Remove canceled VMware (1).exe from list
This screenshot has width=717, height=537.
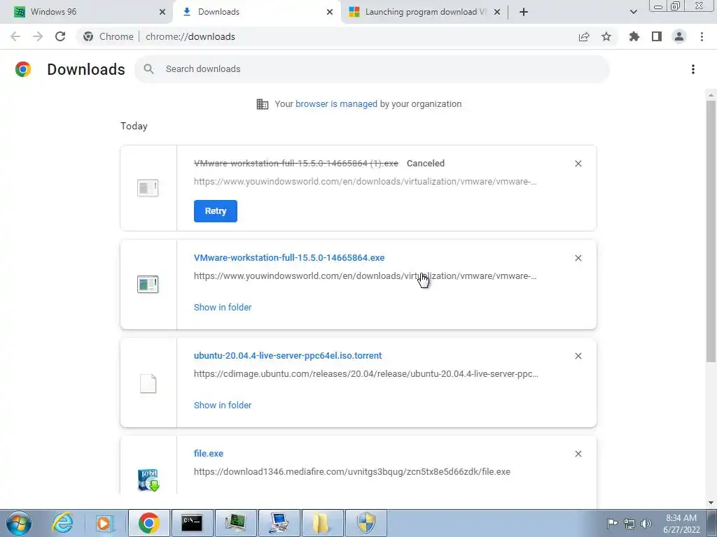tap(578, 164)
